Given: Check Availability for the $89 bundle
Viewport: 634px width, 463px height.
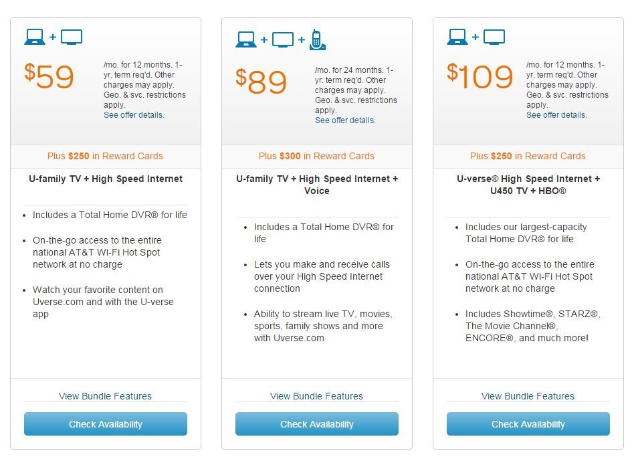Looking at the screenshot, I should point(317,424).
